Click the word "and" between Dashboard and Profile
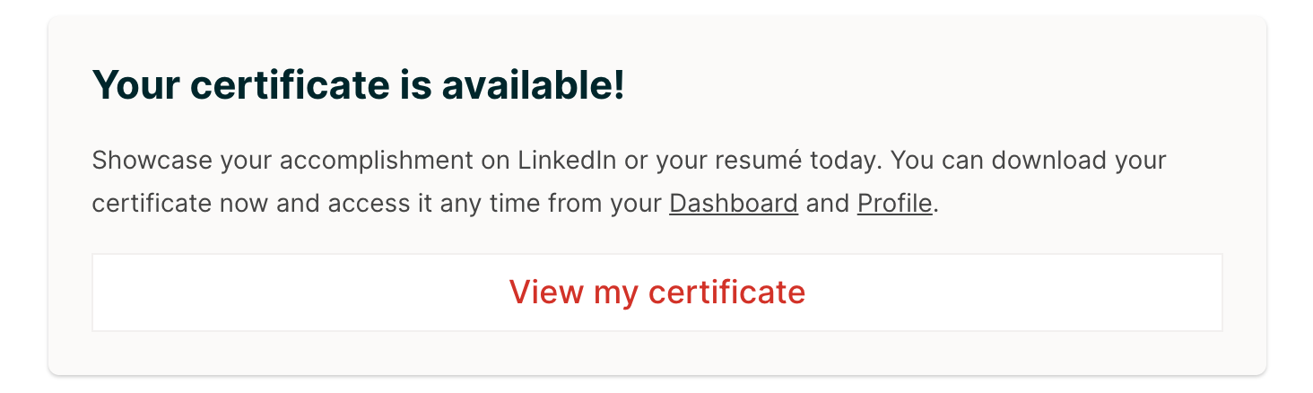1313x393 pixels. (x=828, y=204)
